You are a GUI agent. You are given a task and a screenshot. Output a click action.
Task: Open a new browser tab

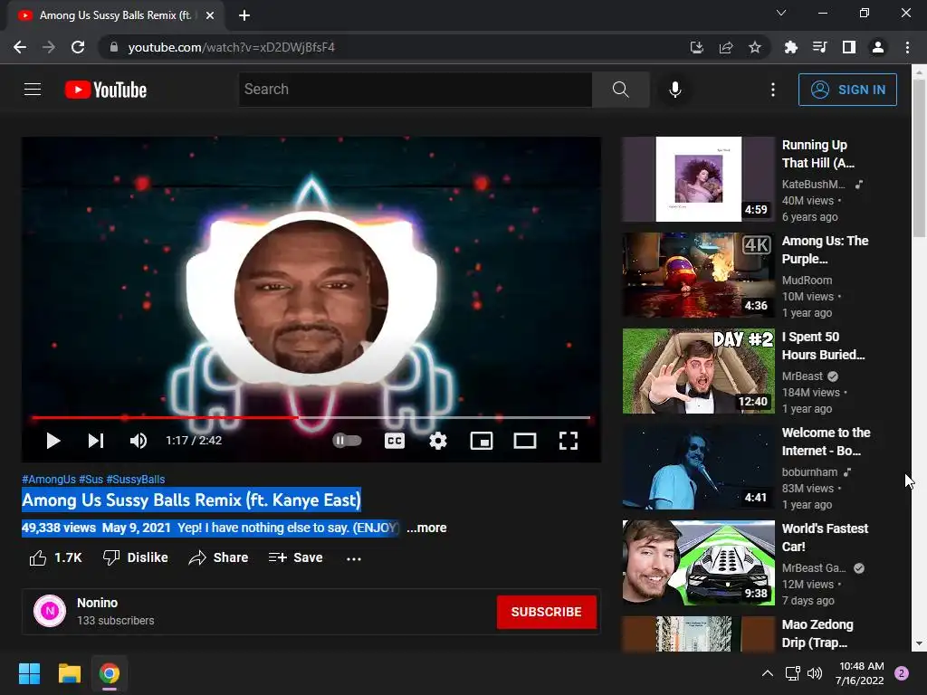tap(244, 15)
